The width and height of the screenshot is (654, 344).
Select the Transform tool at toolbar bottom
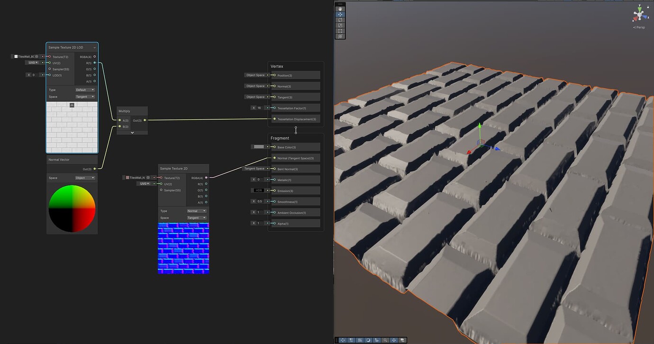pyautogui.click(x=340, y=36)
